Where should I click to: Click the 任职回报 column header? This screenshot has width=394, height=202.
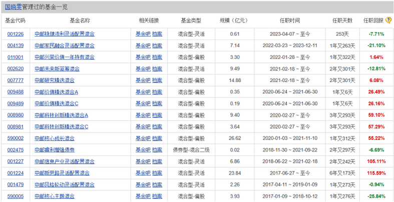pos(373,20)
